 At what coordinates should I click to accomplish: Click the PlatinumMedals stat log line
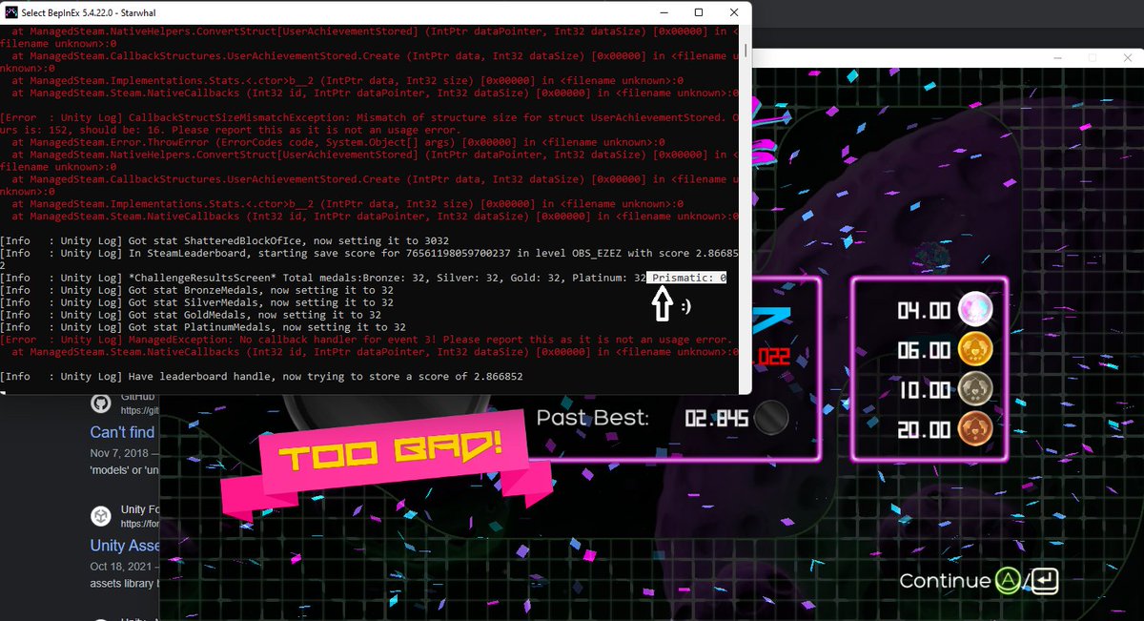click(203, 327)
